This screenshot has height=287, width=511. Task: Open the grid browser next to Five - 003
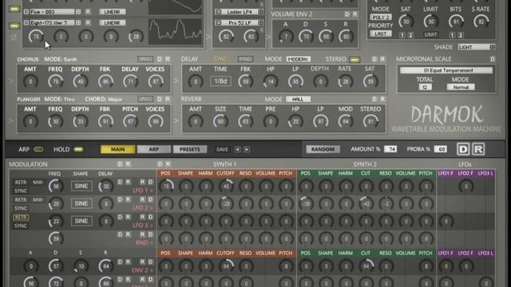coord(78,12)
